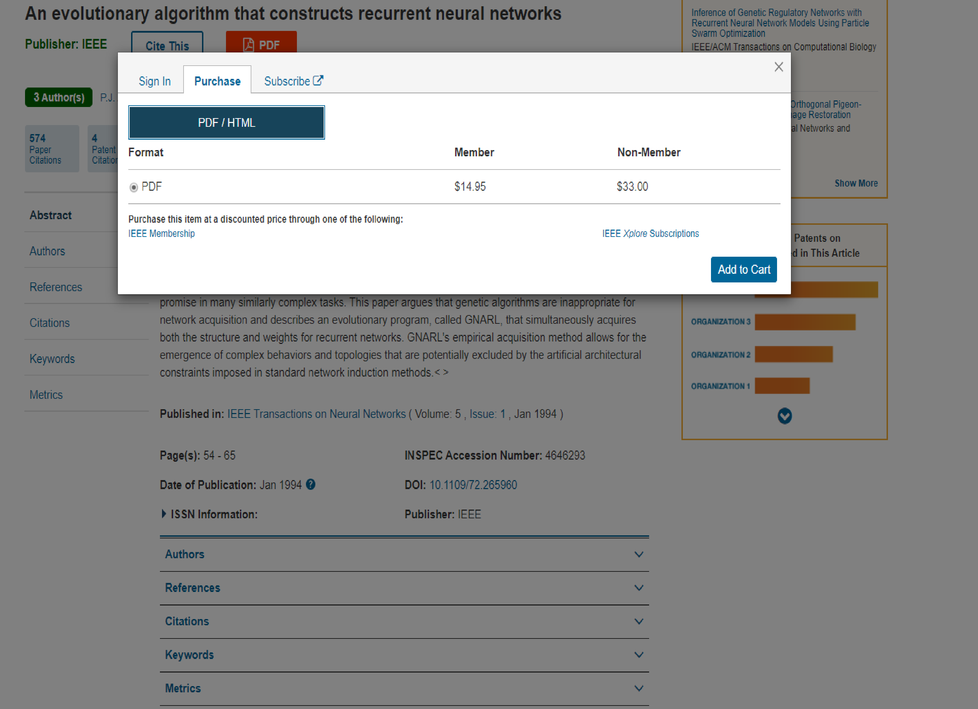Viewport: 978px width, 709px height.
Task: Click the down arrow circle under organizations chart
Action: tap(784, 416)
